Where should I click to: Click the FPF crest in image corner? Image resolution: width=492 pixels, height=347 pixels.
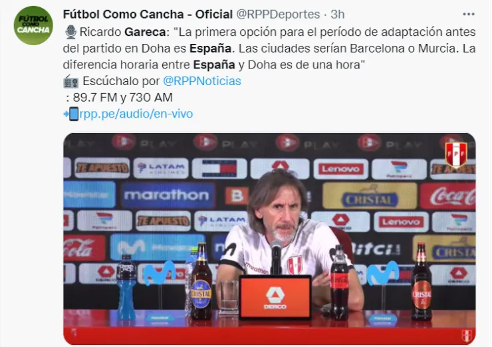(456, 155)
